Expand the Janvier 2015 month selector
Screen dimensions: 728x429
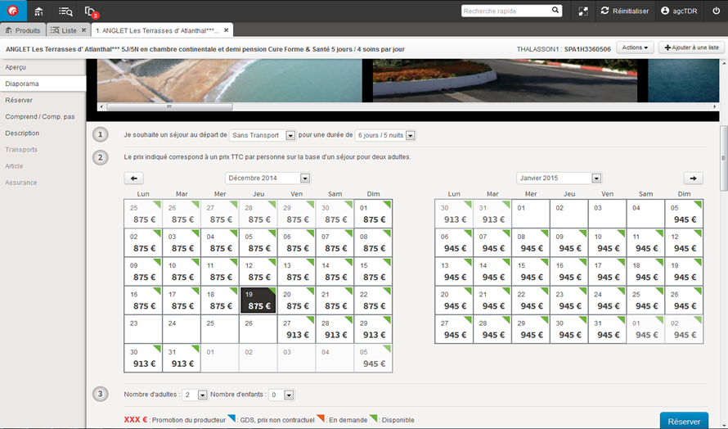pyautogui.click(x=559, y=178)
